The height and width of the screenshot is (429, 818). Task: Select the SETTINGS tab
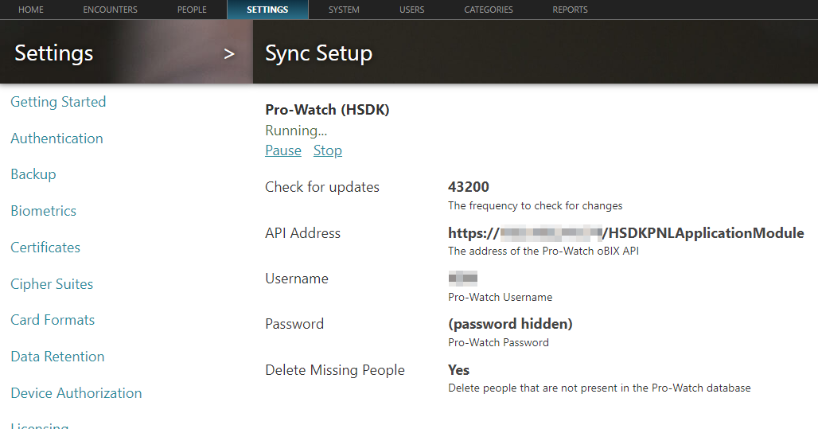pyautogui.click(x=267, y=10)
